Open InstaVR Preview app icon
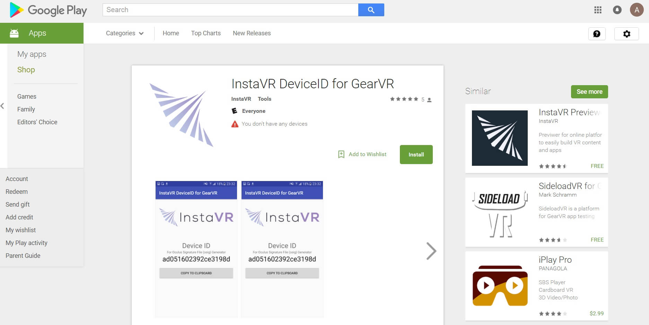The image size is (649, 325). click(x=500, y=138)
